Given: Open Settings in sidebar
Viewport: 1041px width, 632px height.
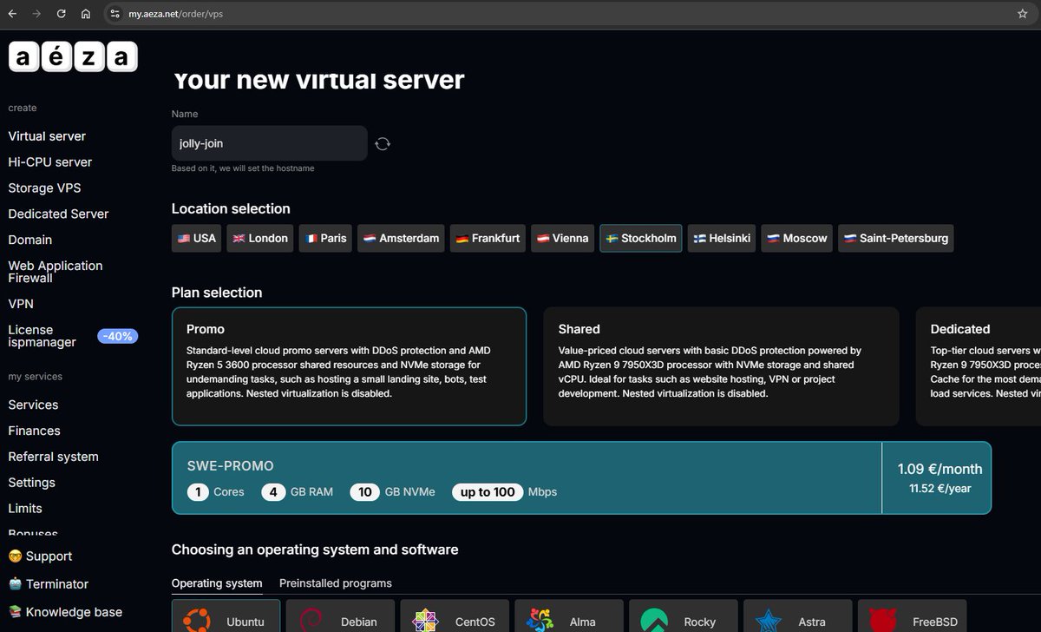Looking at the screenshot, I should click(31, 483).
